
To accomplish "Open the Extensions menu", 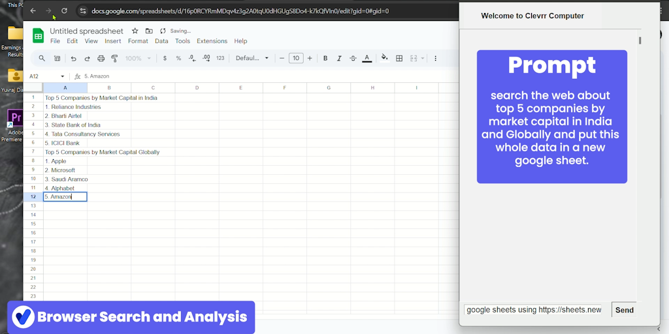I will [212, 41].
